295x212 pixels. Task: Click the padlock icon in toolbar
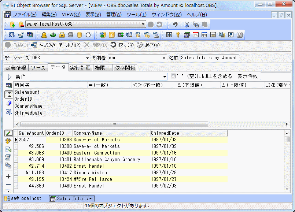click(62, 35)
